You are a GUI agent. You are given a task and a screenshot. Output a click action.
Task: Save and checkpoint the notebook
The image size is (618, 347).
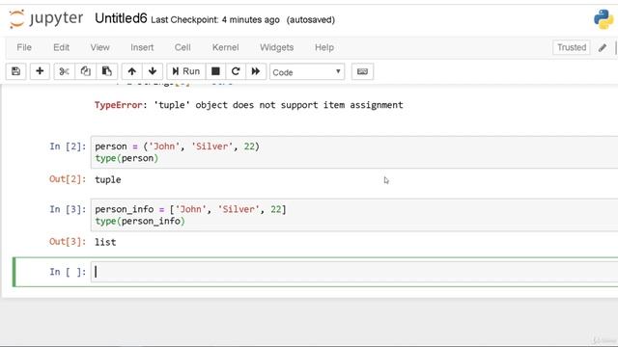tap(15, 71)
